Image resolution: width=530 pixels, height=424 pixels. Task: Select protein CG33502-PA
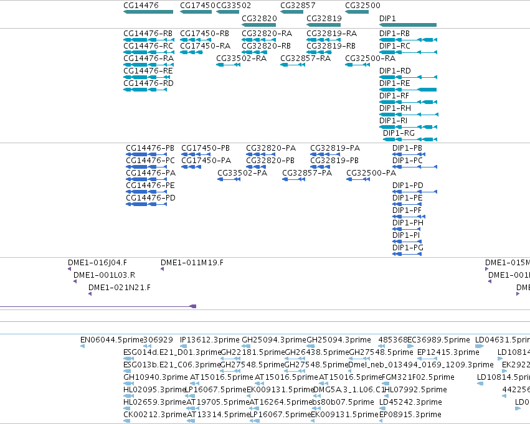pos(229,179)
